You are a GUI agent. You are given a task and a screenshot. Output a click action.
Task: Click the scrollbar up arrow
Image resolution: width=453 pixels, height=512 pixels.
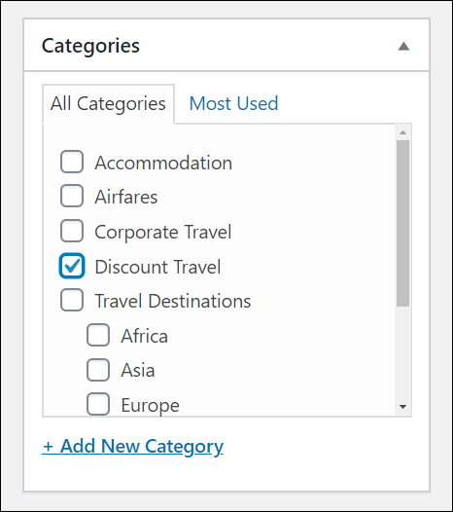[402, 132]
